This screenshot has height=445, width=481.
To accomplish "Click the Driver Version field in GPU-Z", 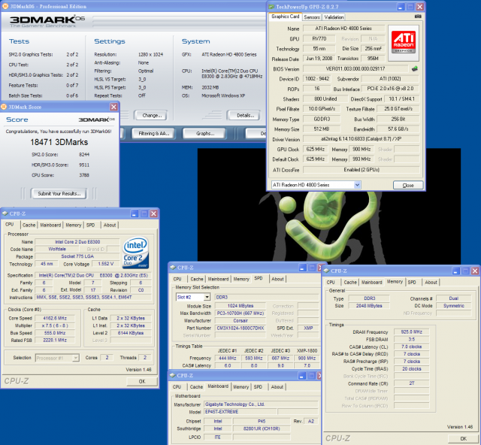I will pyautogui.click(x=361, y=139).
